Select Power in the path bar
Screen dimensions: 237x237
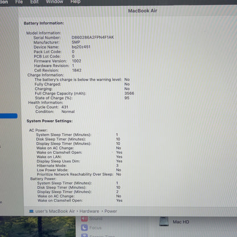click(111, 211)
